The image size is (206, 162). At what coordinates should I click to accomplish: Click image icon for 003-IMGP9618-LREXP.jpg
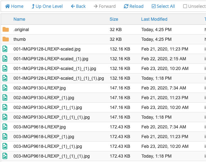[x=5, y=127]
